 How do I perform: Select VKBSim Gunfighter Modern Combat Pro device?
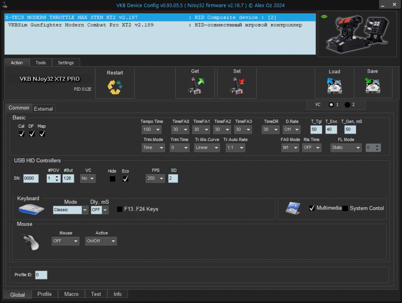coord(81,25)
